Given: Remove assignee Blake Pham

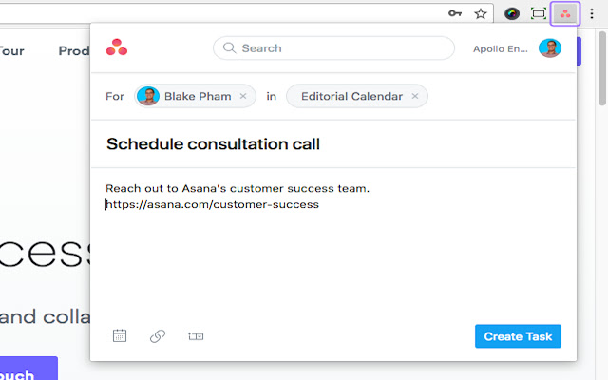Looking at the screenshot, I should click(243, 96).
